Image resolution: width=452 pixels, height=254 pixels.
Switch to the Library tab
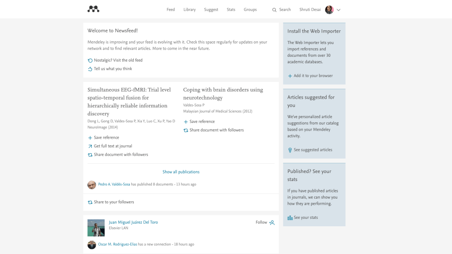click(189, 9)
